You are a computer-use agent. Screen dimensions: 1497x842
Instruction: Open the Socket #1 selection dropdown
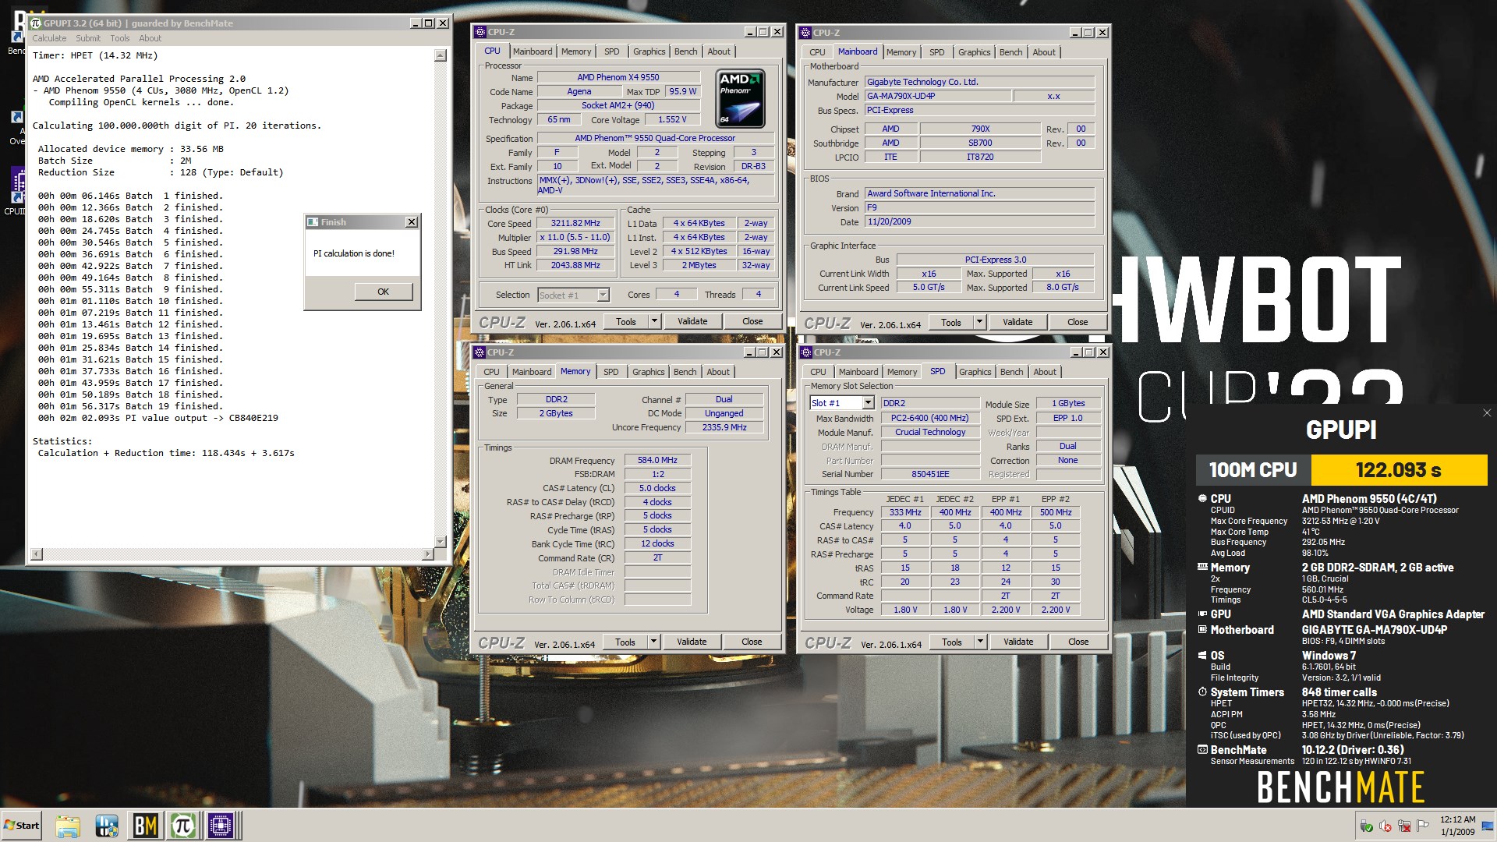(x=603, y=295)
